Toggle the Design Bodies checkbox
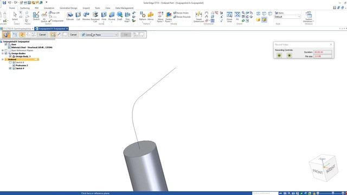 click(x=6, y=53)
